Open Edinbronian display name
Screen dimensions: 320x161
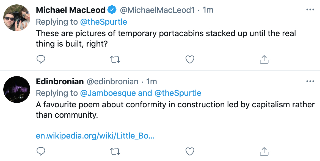60,82
